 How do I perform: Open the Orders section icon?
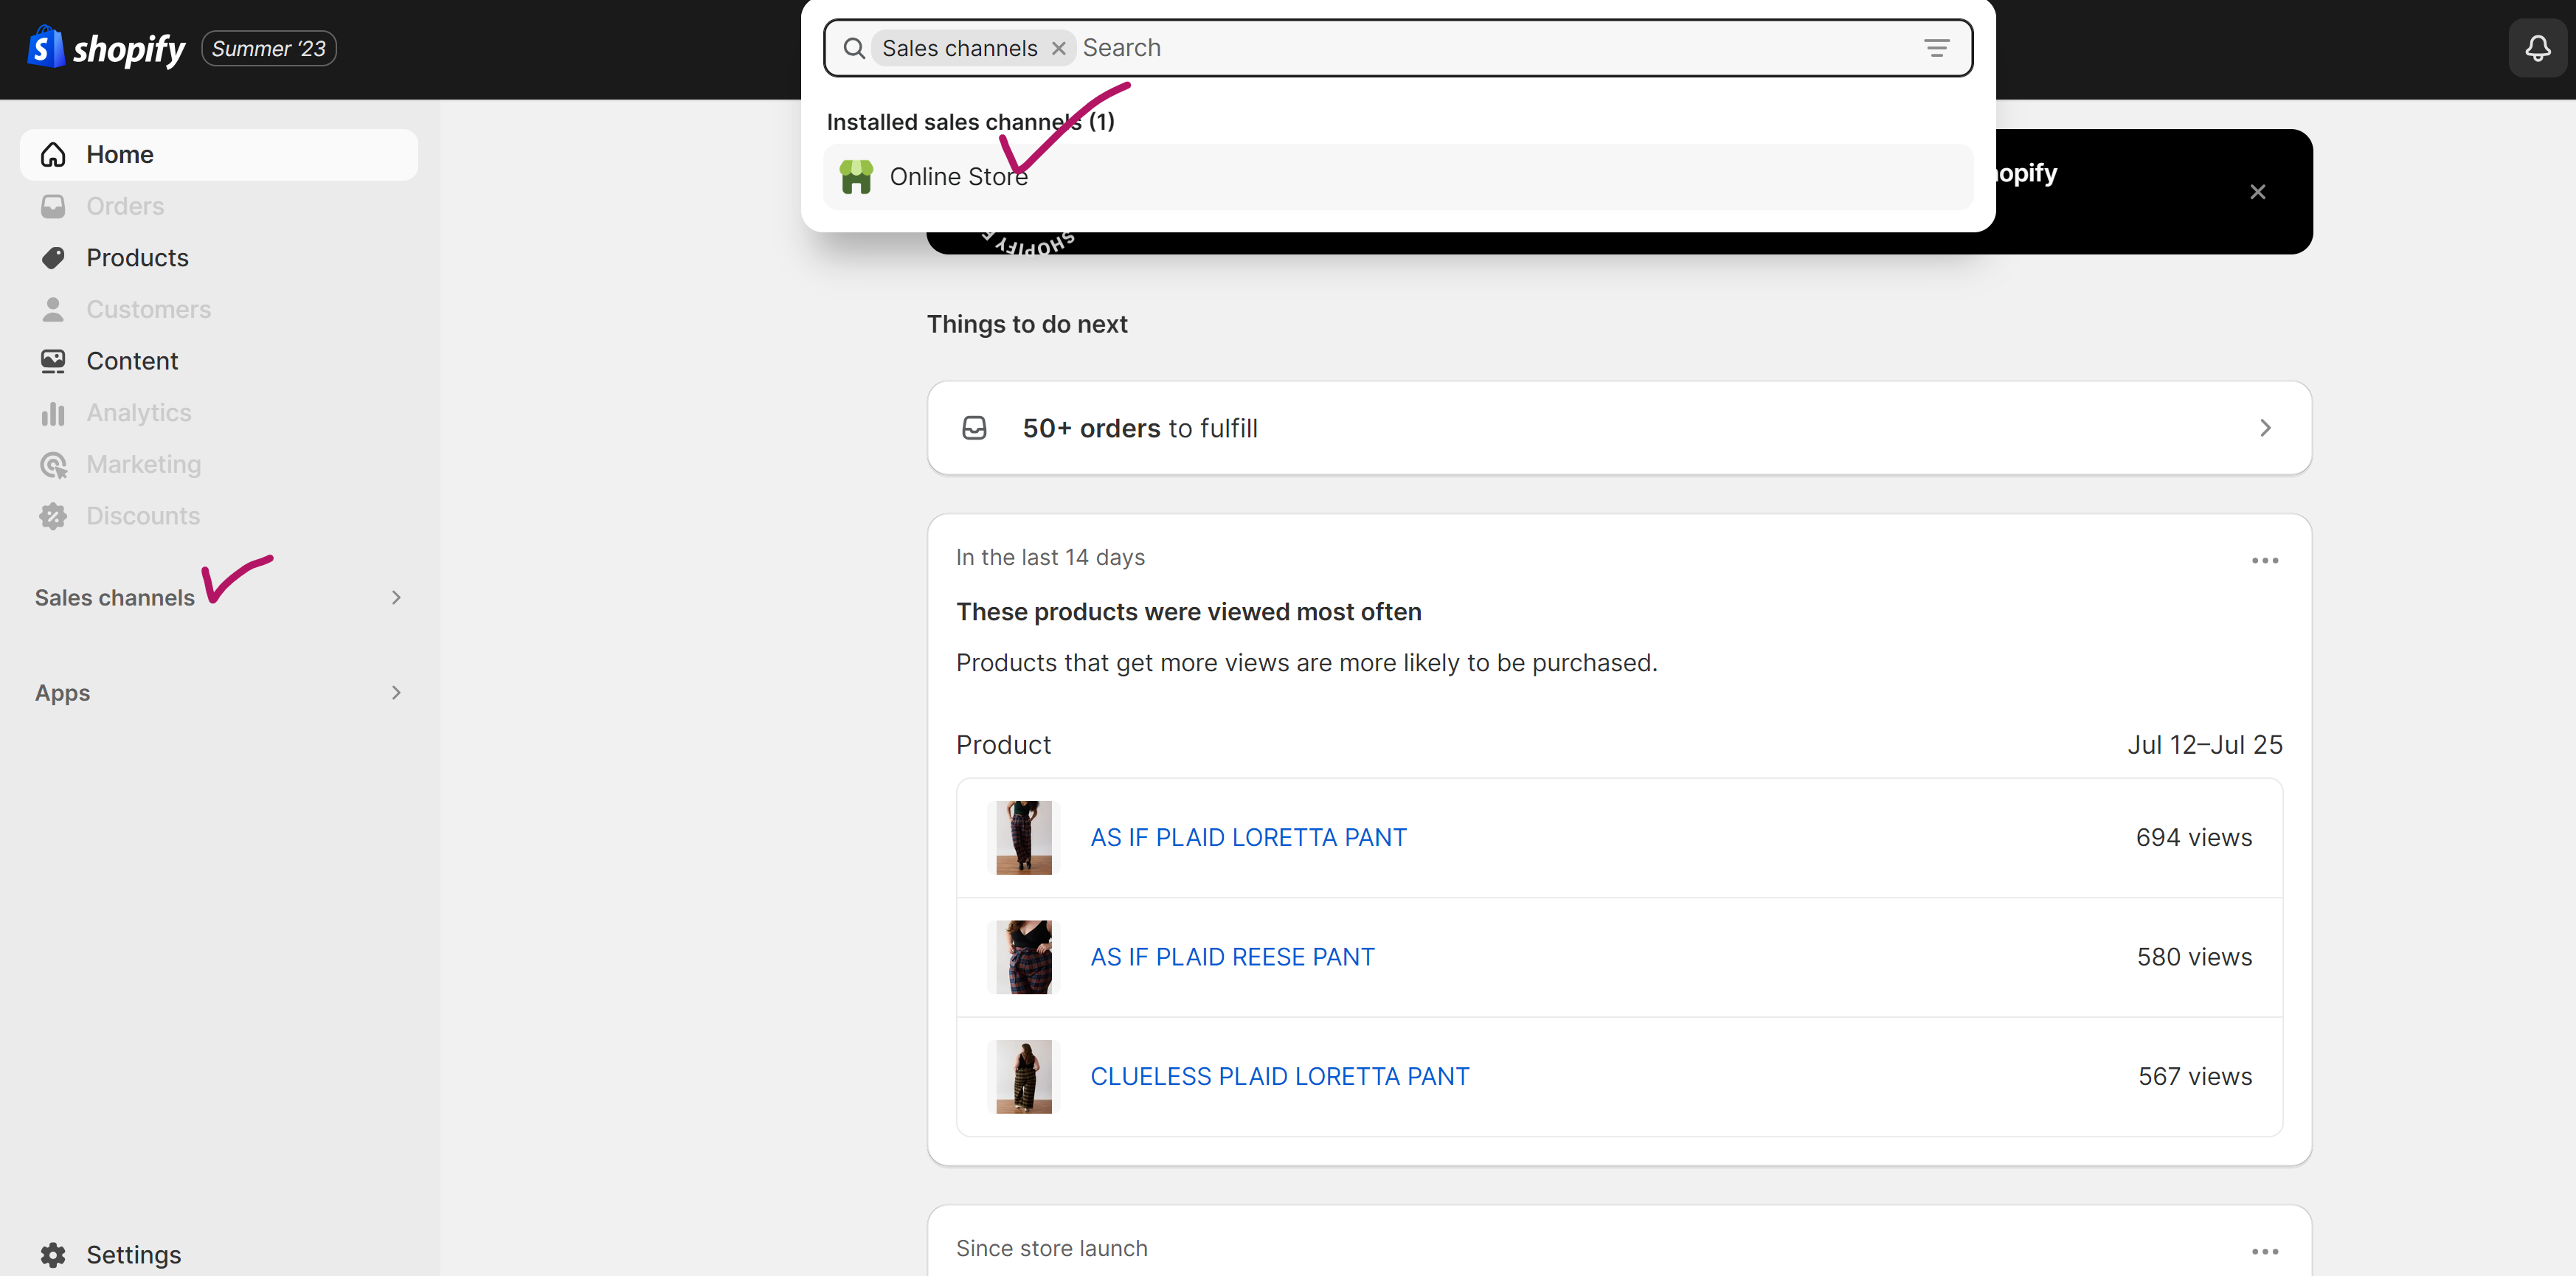coord(53,206)
